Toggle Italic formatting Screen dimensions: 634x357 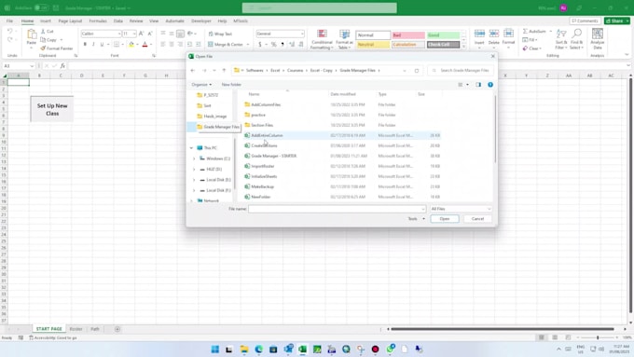pos(93,45)
